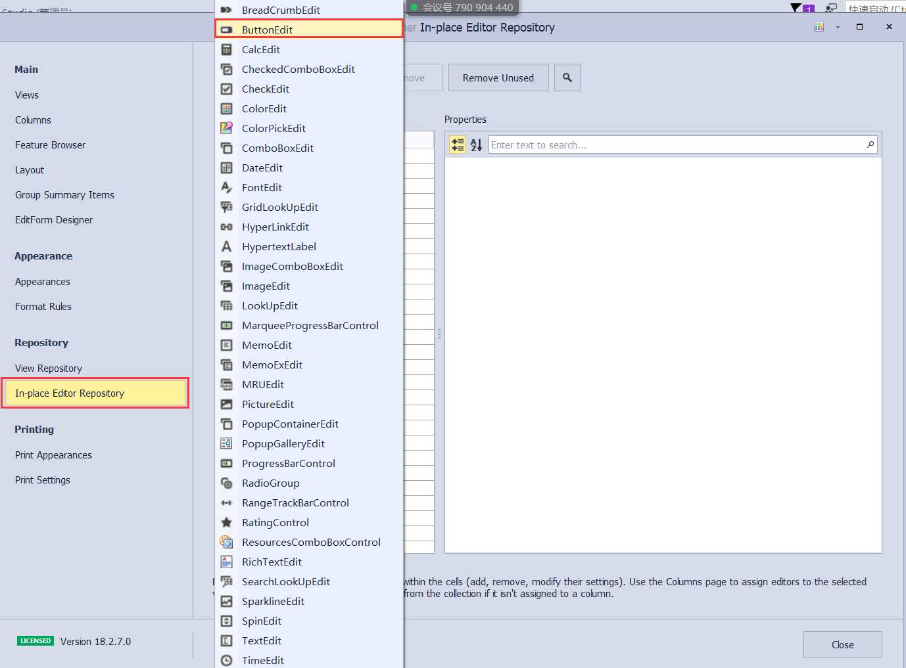Click the RatingControl star icon
The width and height of the screenshot is (906, 668).
click(x=226, y=522)
